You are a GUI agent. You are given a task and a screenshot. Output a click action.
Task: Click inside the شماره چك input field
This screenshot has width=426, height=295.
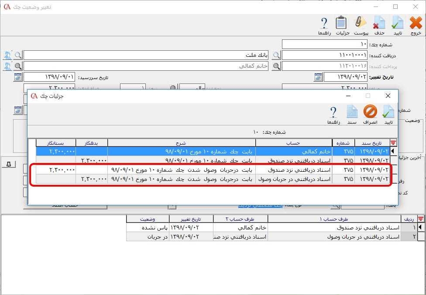pos(325,44)
